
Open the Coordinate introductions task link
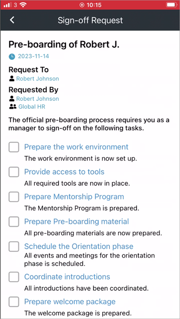point(67,277)
